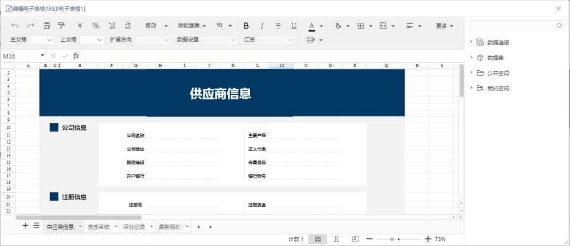Image resolution: width=570 pixels, height=246 pixels.
Task: Click the undo arrow icon
Action: [15, 26]
